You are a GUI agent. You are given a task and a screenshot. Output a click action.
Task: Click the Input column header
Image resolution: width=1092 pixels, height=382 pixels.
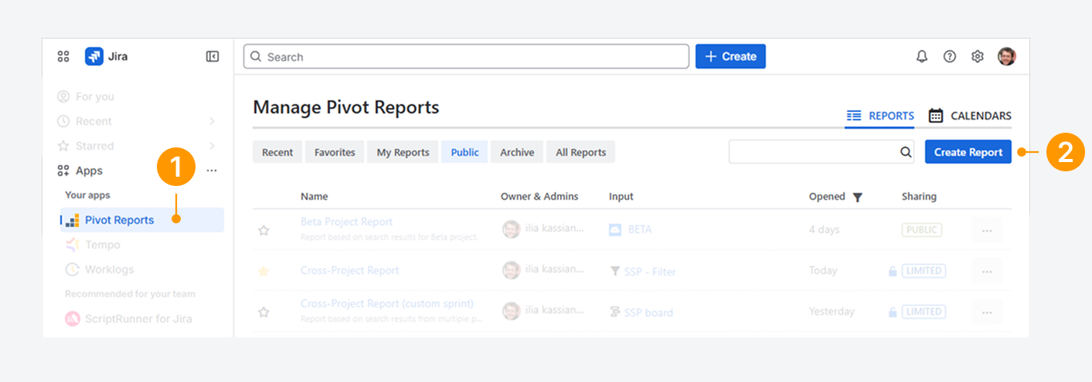tap(621, 197)
